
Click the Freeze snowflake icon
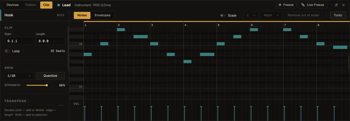click(x=280, y=5)
